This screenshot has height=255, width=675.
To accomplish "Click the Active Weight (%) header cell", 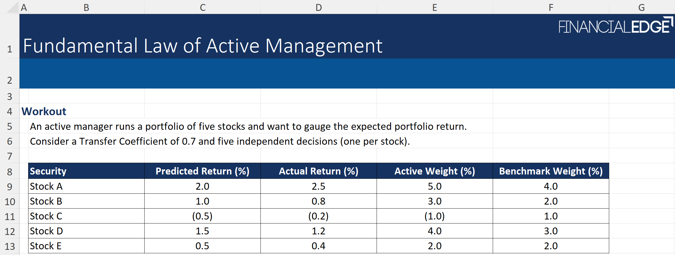I will click(435, 171).
